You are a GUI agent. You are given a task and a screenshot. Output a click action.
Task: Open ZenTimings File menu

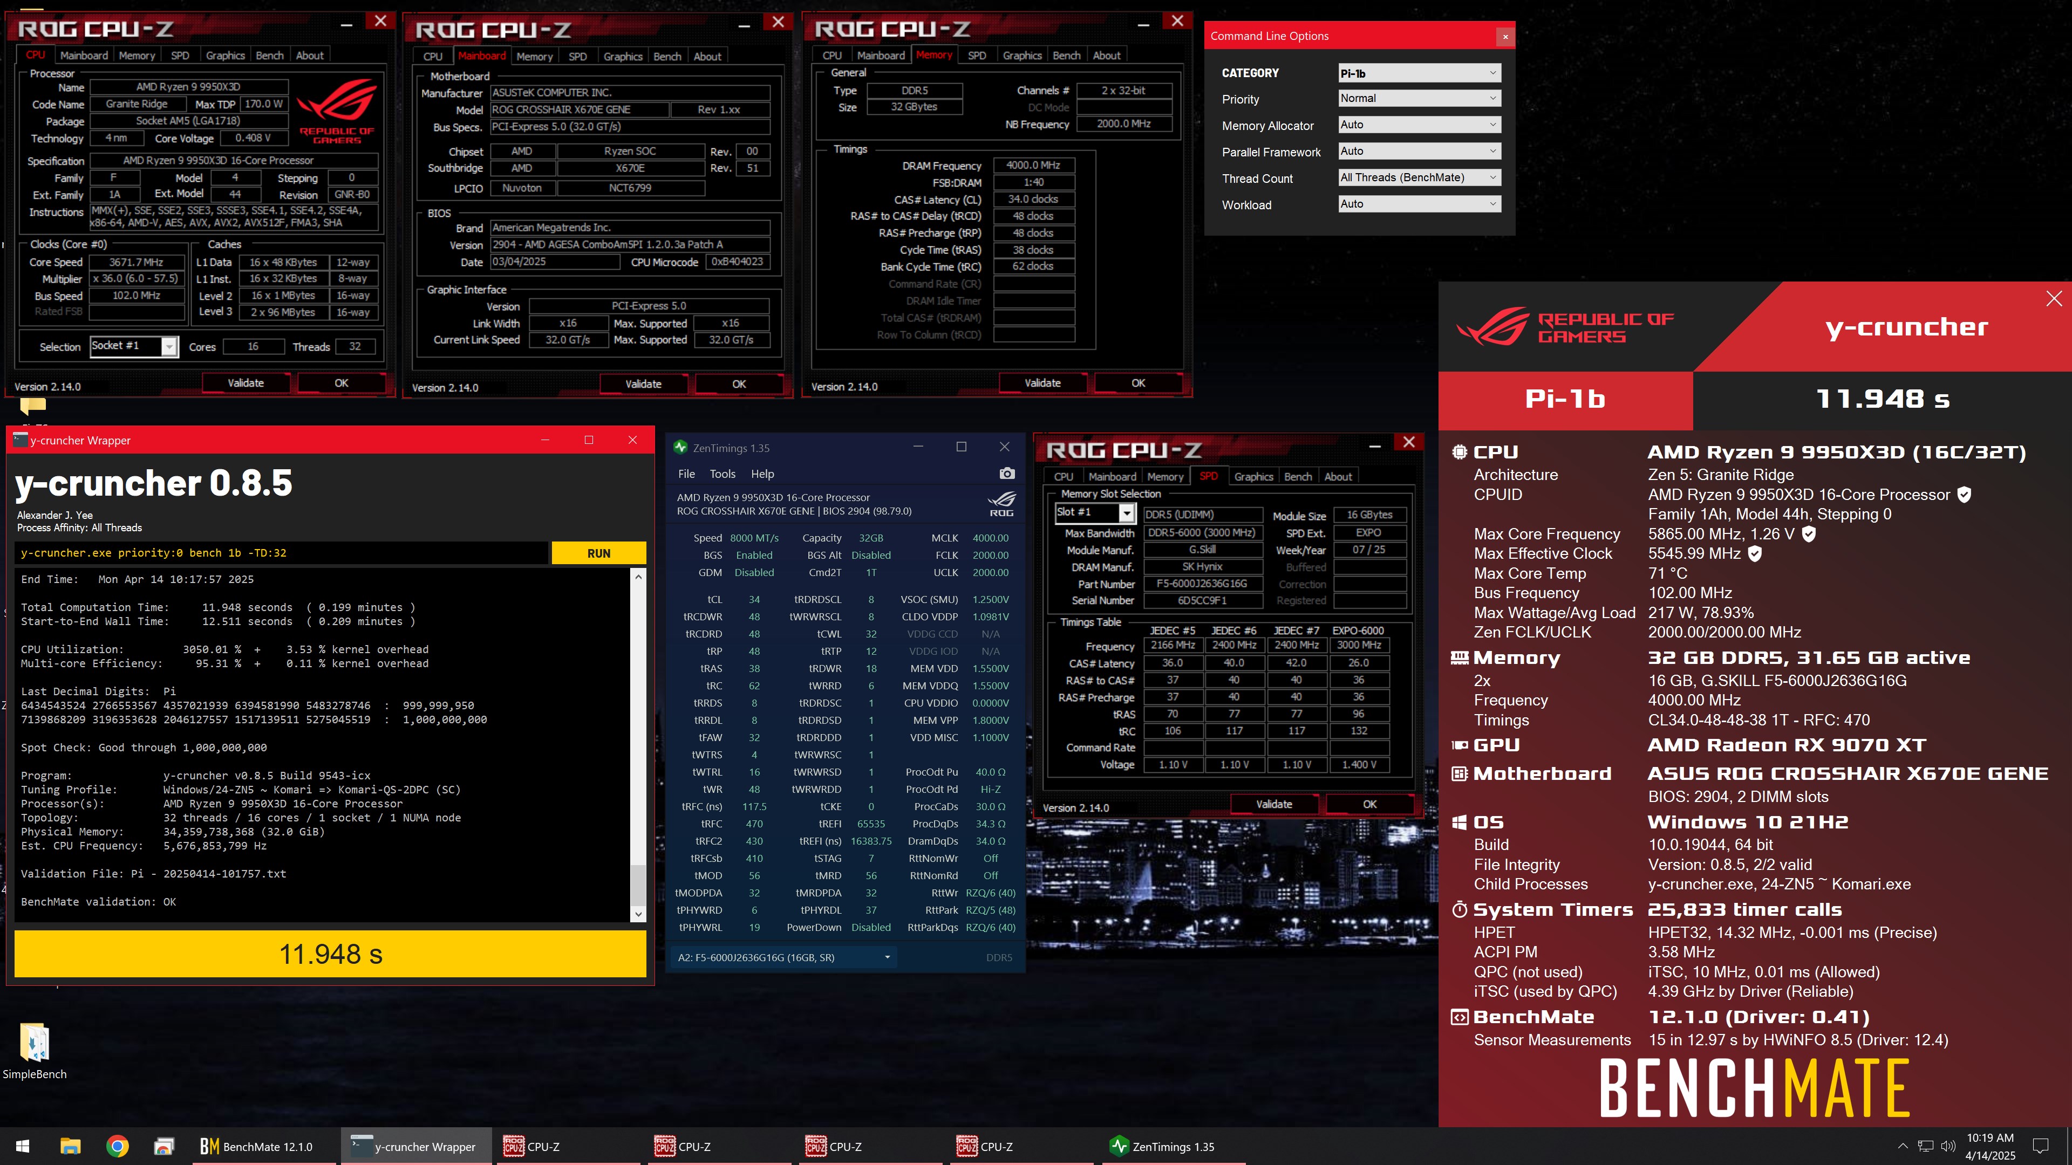(686, 475)
